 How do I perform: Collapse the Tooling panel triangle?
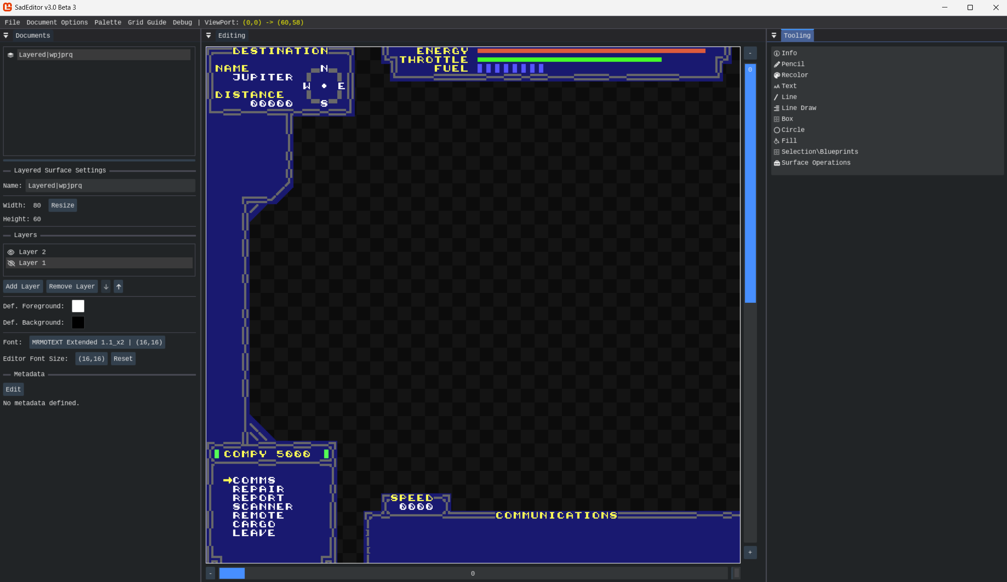774,35
